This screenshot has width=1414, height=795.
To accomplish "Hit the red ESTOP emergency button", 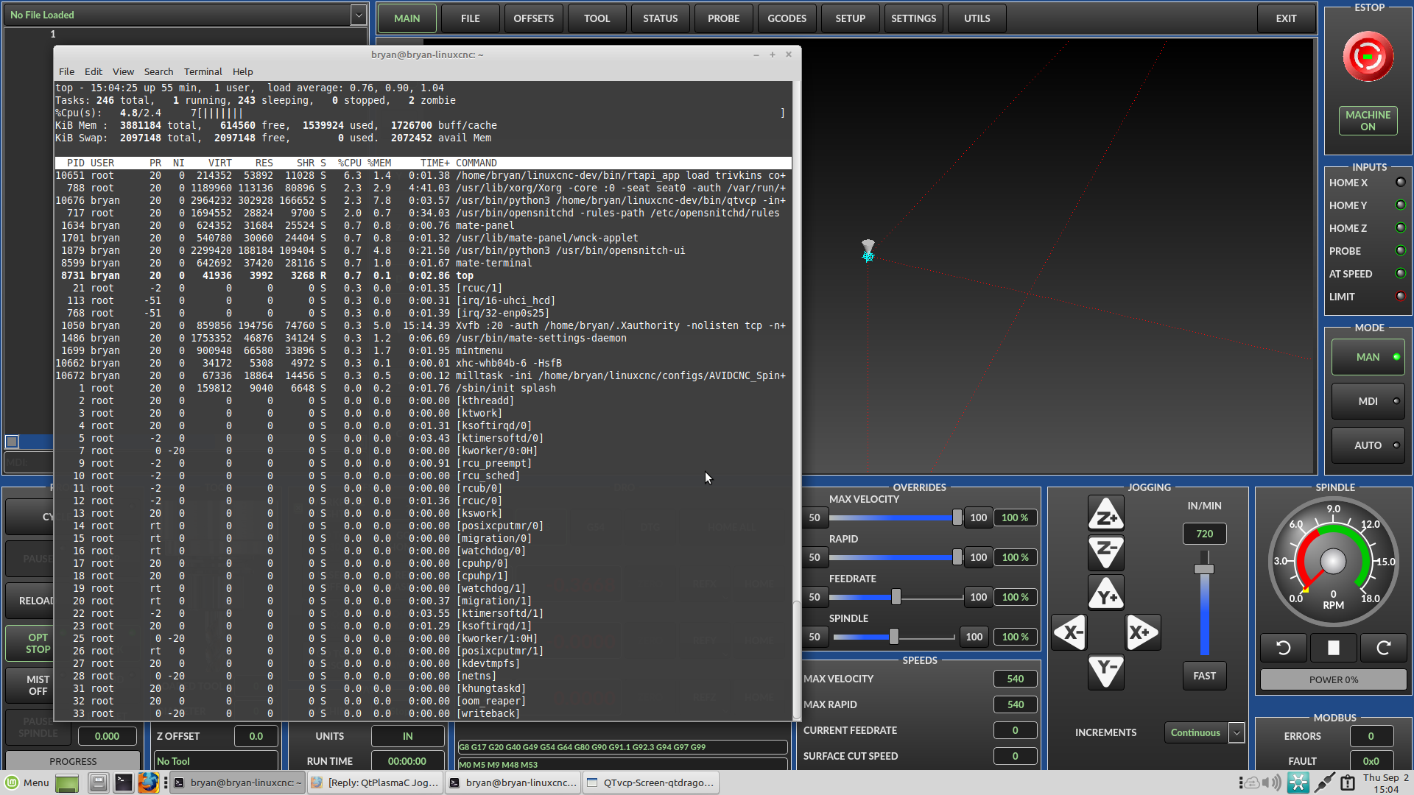I will (1368, 56).
